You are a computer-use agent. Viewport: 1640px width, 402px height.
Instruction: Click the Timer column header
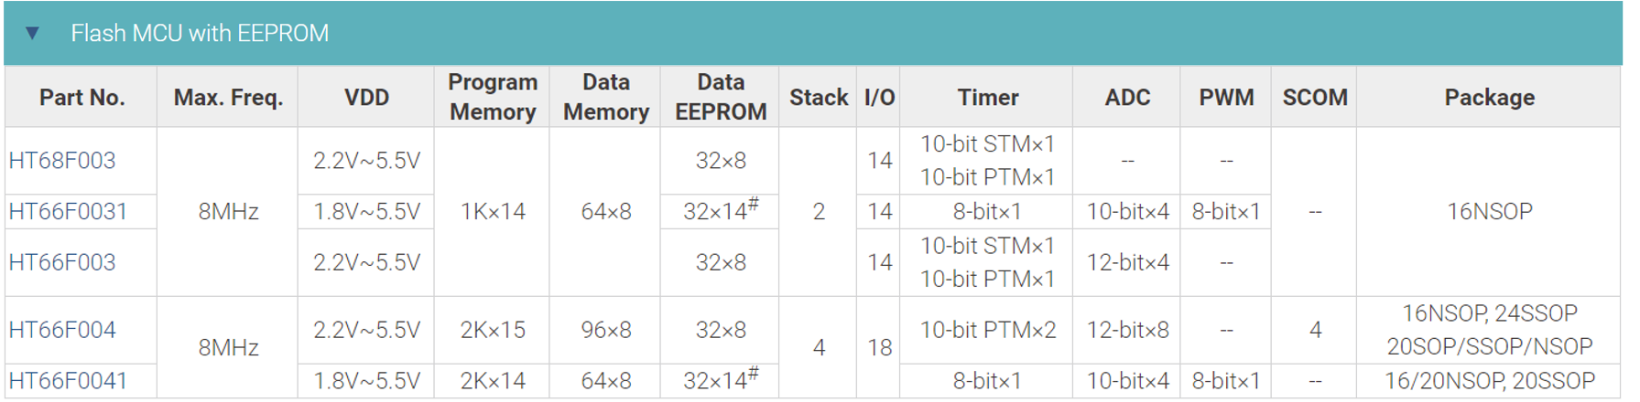pos(987,98)
